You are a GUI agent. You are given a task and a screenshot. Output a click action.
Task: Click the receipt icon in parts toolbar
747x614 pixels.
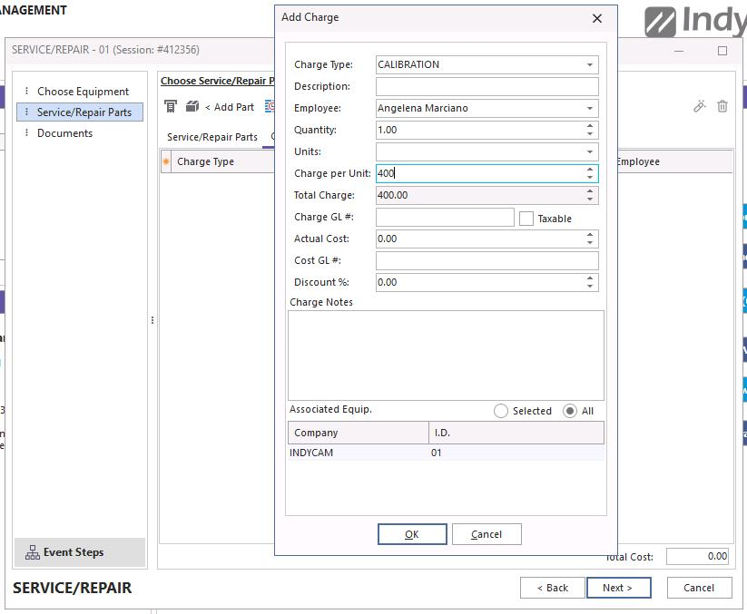point(170,107)
